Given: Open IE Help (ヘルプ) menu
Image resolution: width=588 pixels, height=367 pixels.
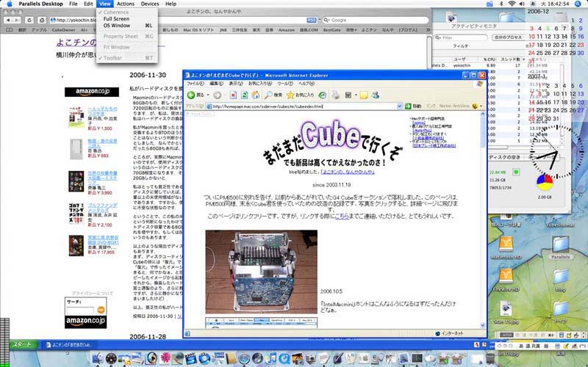Looking at the screenshot, I should [x=306, y=84].
